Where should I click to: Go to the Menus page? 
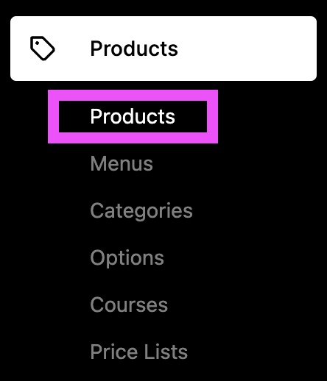[122, 163]
